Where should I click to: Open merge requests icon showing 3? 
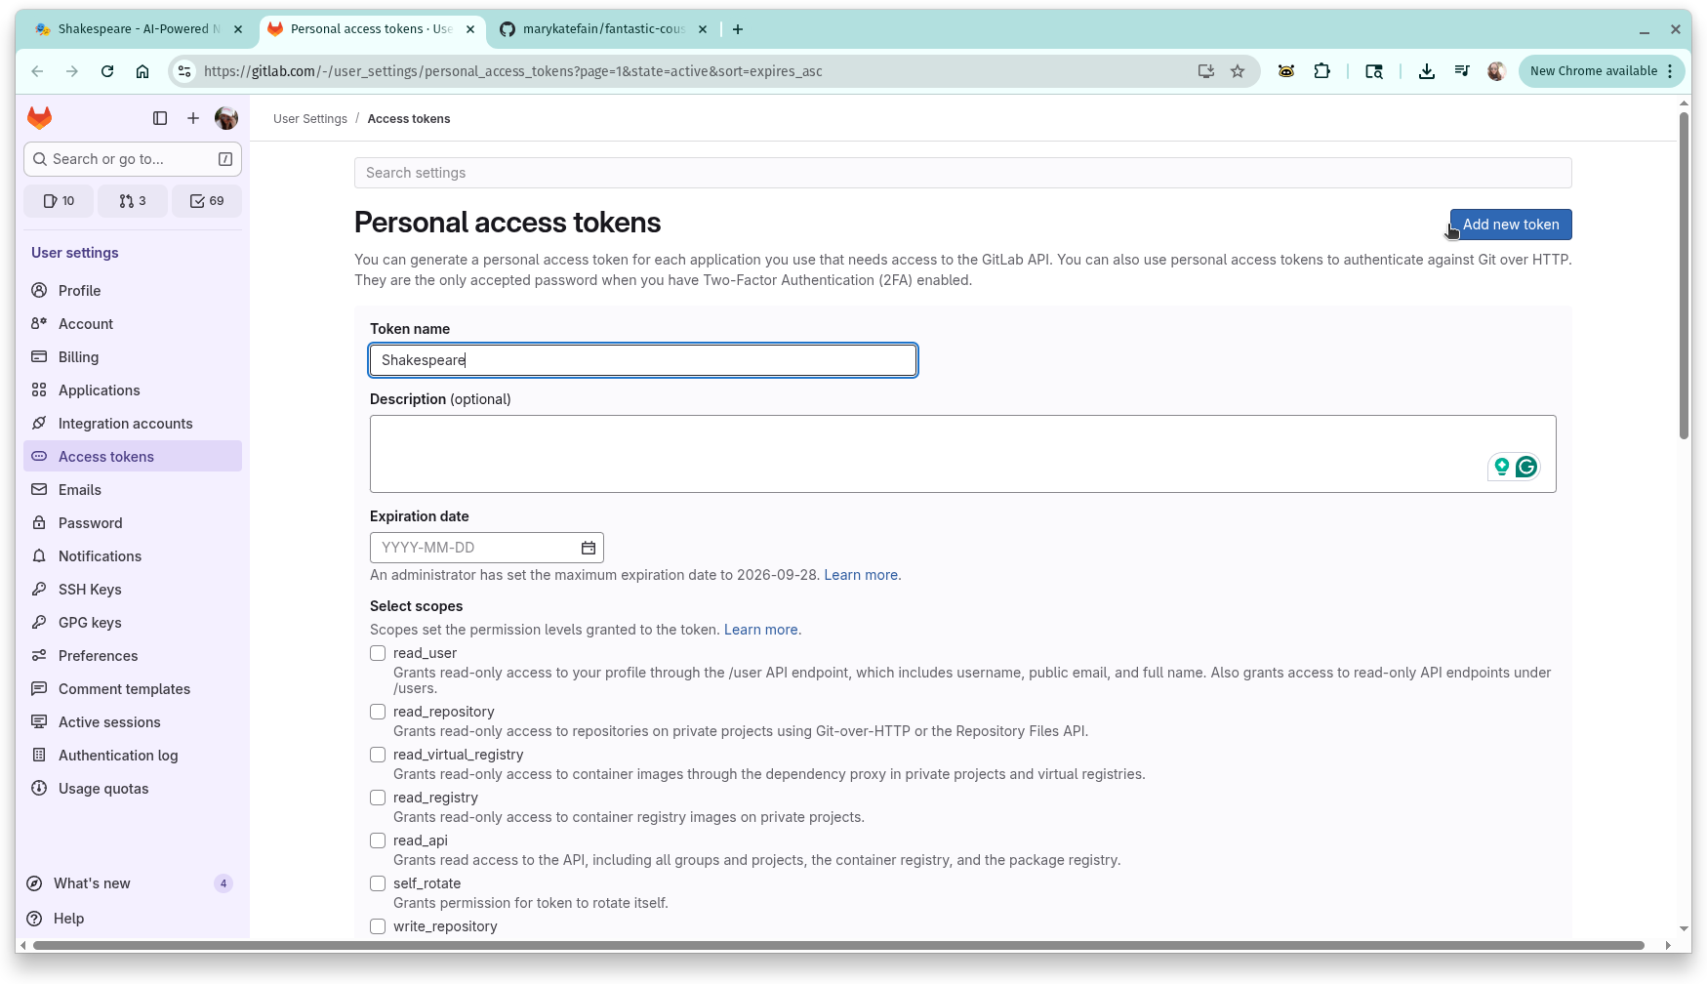click(132, 200)
